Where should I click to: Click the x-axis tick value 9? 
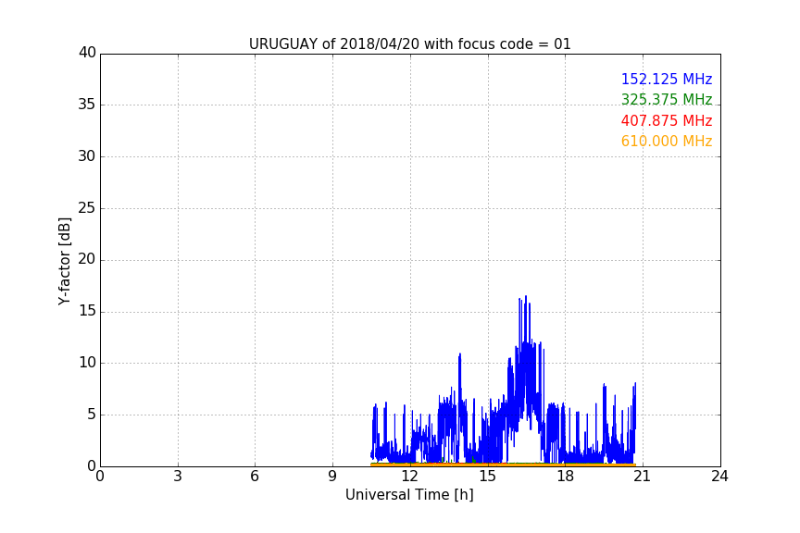tap(332, 477)
